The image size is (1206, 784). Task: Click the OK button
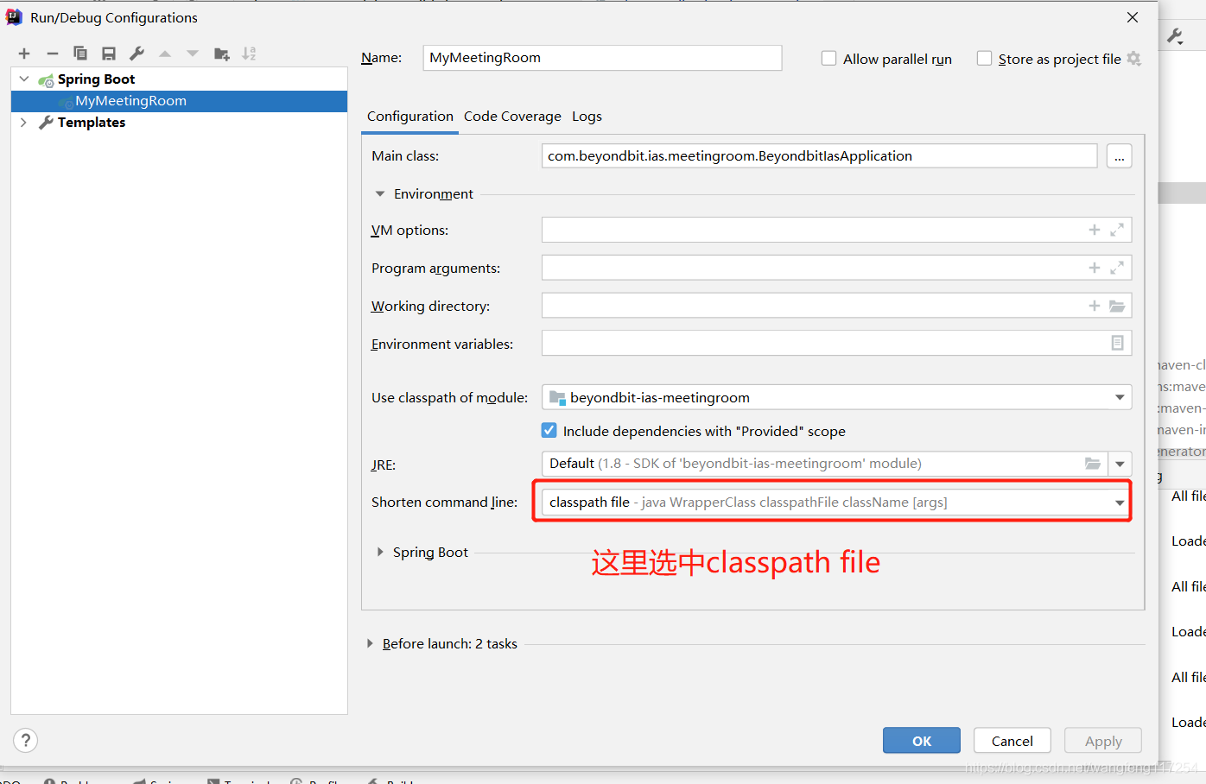(921, 741)
